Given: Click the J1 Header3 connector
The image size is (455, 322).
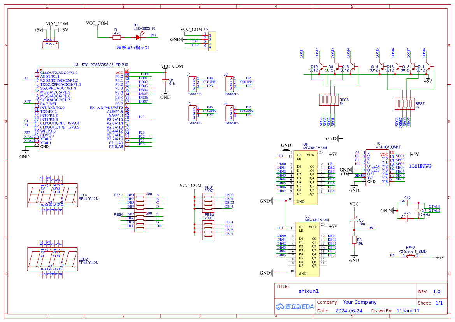Looking at the screenshot, I should [193, 84].
